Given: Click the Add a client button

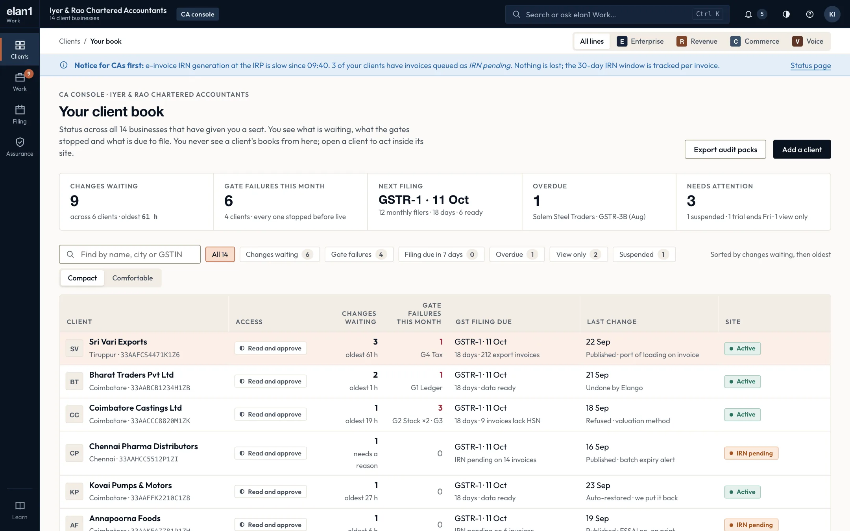Looking at the screenshot, I should coord(802,149).
